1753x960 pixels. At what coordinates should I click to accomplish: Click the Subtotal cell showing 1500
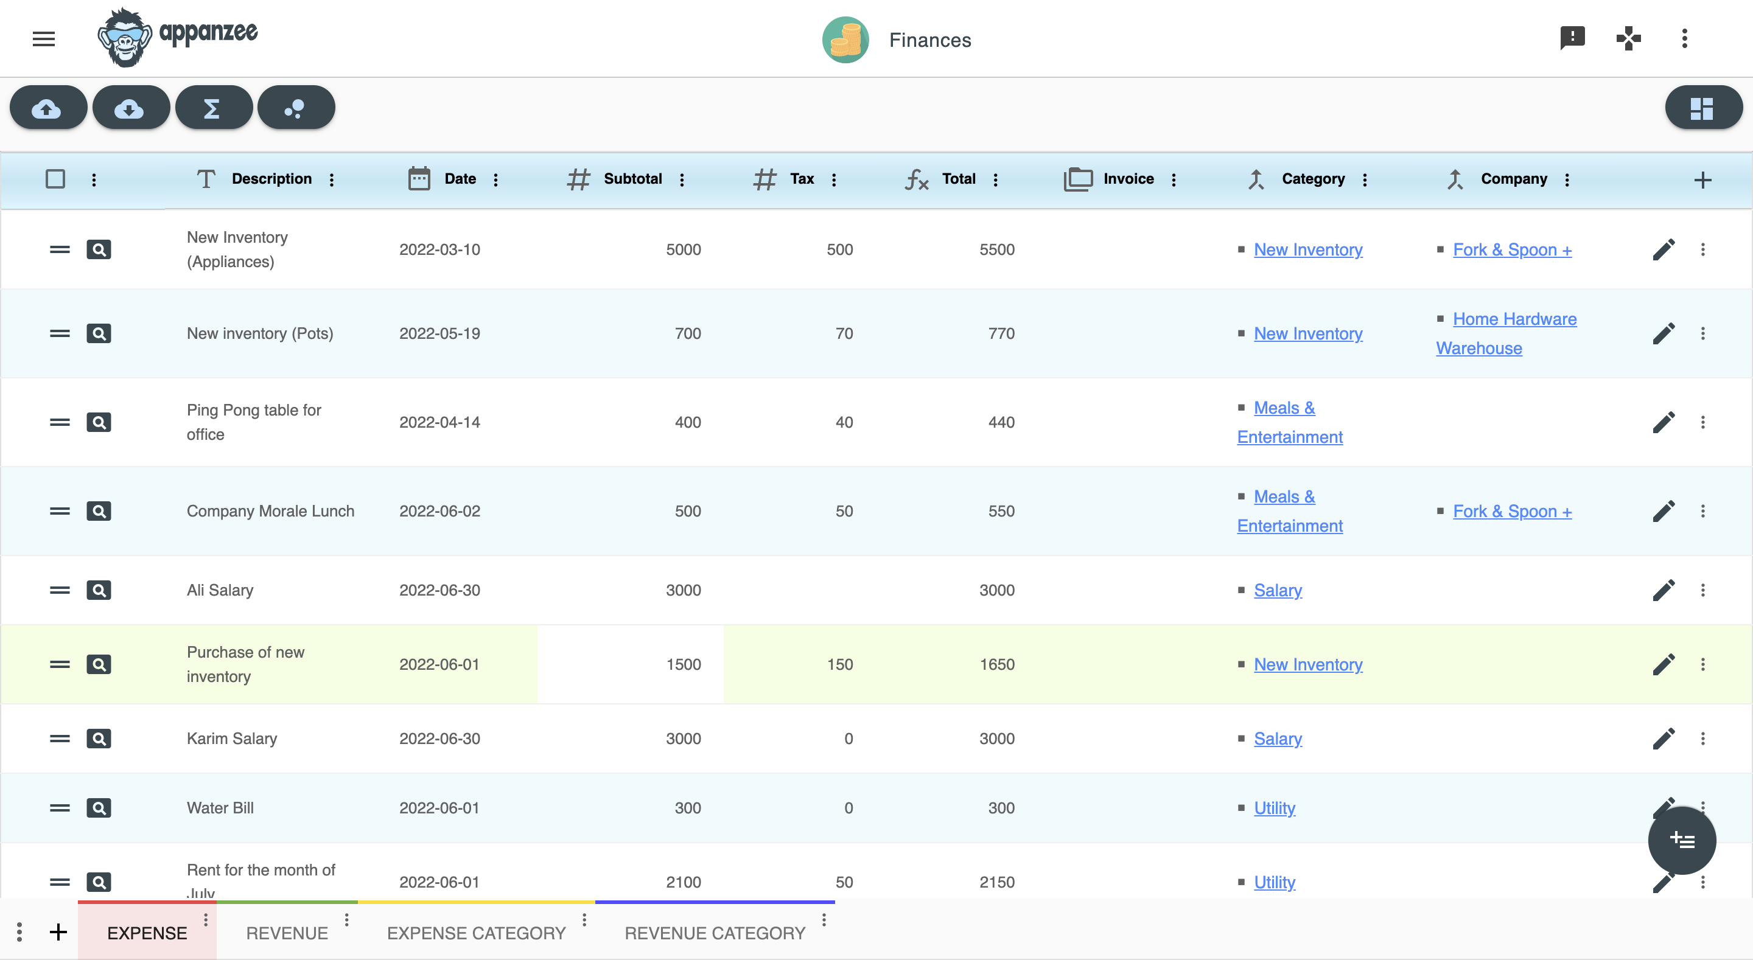[x=682, y=664]
